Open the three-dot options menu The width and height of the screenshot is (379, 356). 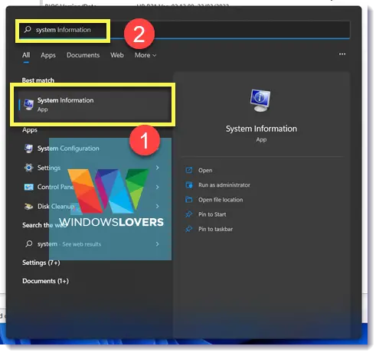342,54
